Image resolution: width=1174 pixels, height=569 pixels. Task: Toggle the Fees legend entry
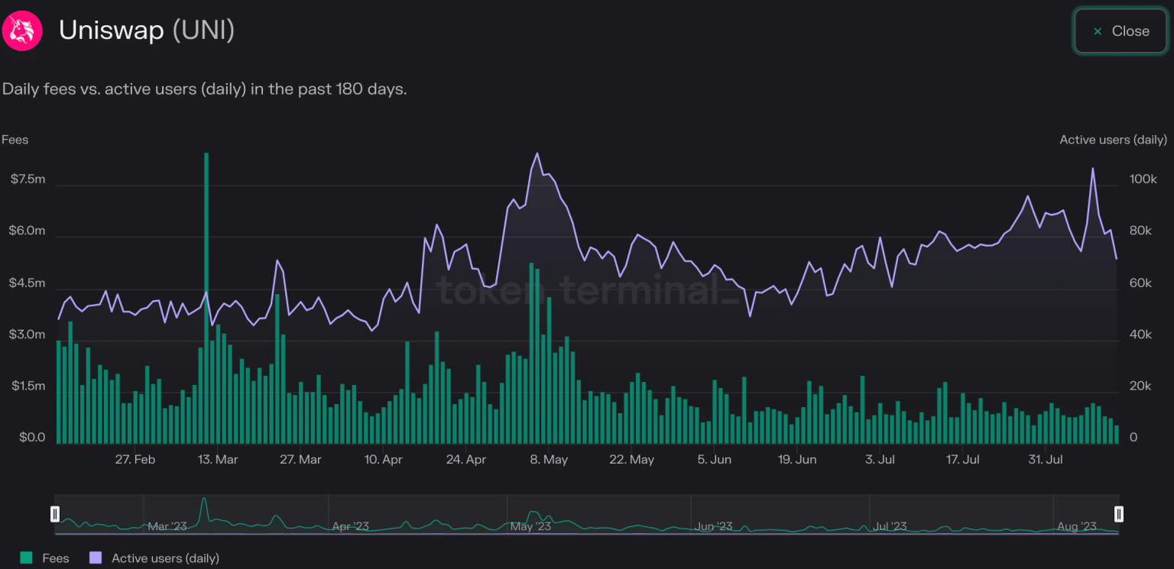tap(55, 558)
